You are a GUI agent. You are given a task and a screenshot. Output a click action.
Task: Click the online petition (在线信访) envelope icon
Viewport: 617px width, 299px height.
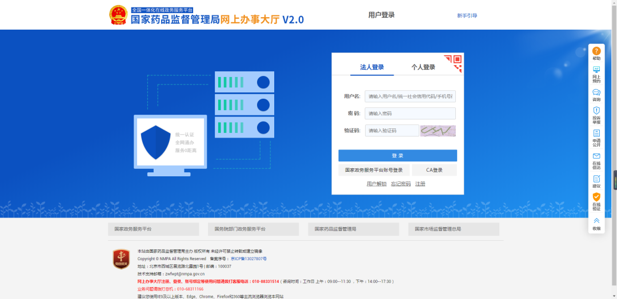[596, 156]
